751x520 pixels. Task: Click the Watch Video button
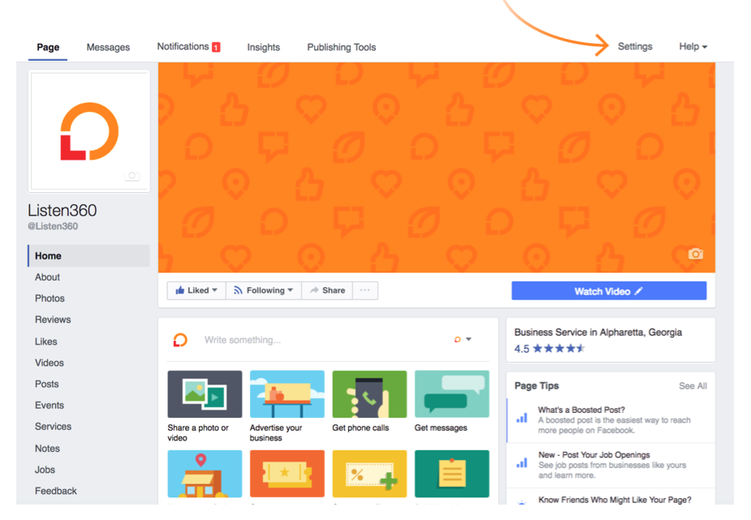[x=609, y=291]
